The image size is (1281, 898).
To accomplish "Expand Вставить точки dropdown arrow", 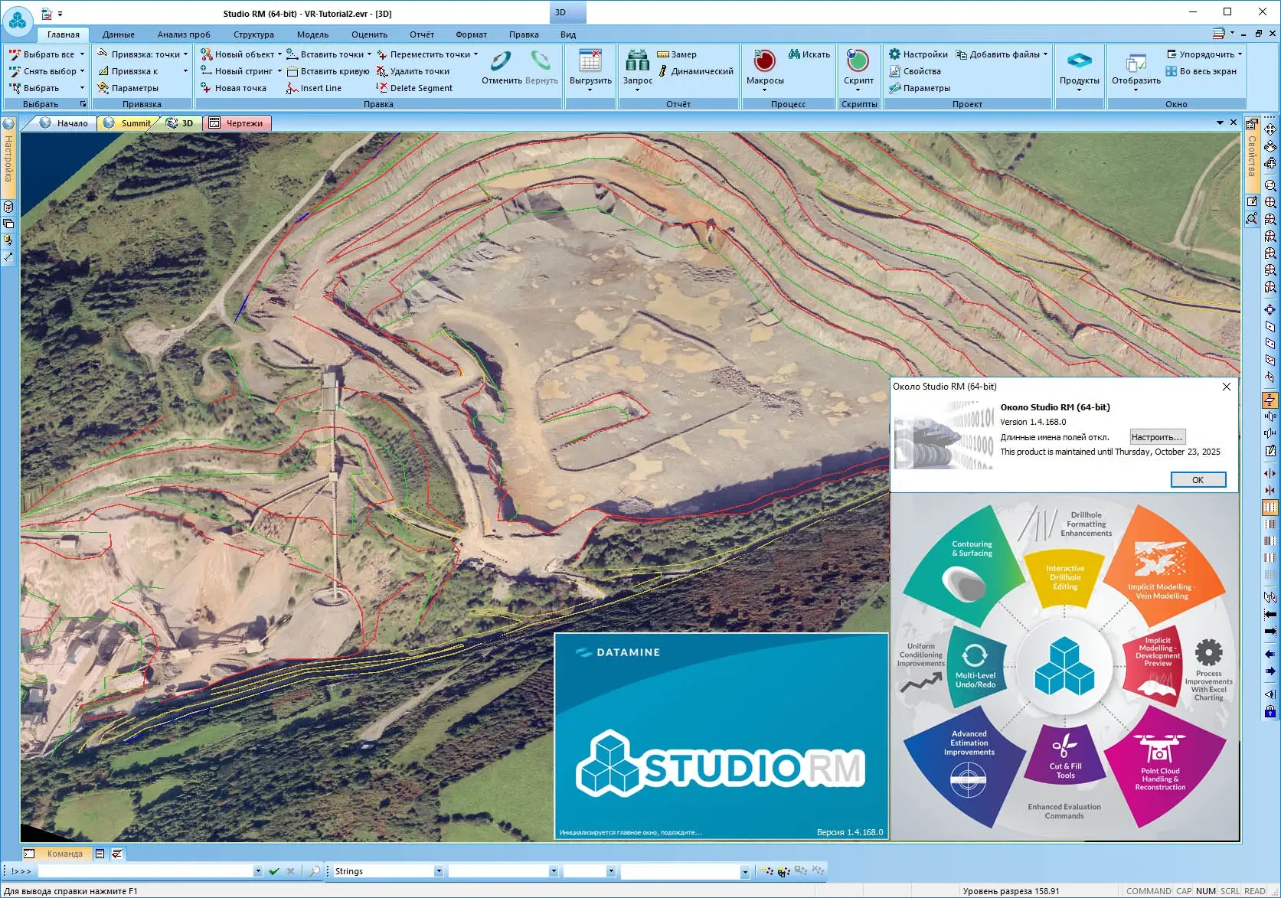I will coord(369,54).
